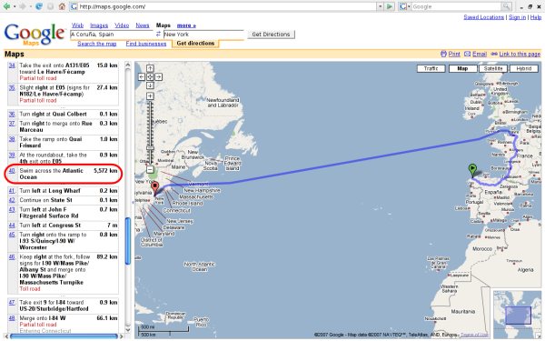This screenshot has height=341, width=545.
Task: Select the Search the map tab
Action: point(97,44)
